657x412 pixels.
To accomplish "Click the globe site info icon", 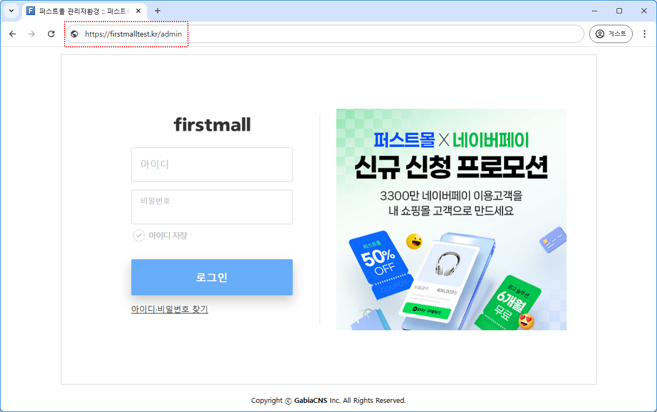I will click(74, 34).
